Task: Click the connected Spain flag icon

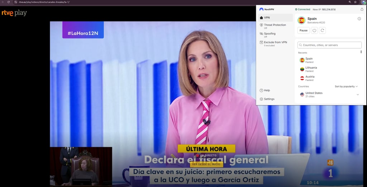Action: click(301, 20)
